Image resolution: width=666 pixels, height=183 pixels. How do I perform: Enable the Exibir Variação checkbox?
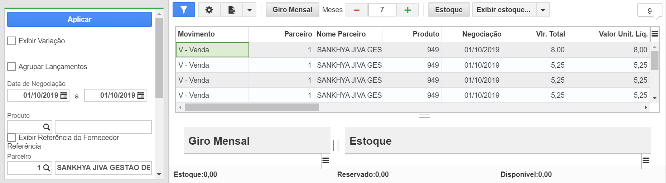11,41
